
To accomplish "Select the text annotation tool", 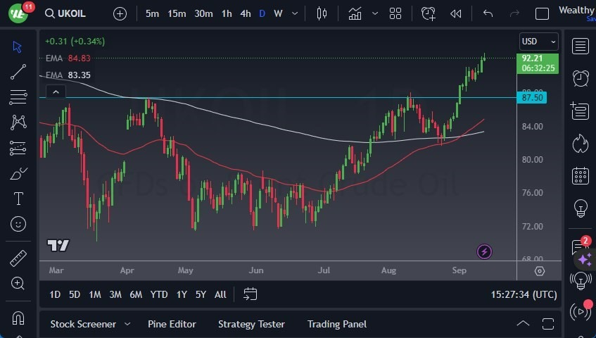I will pyautogui.click(x=18, y=199).
